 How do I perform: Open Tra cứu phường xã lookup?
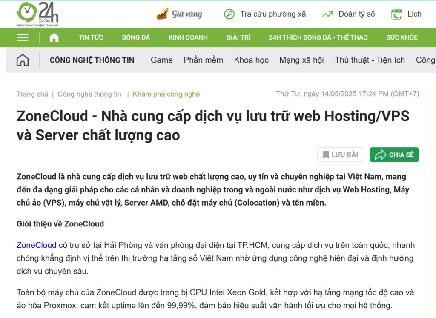(273, 14)
